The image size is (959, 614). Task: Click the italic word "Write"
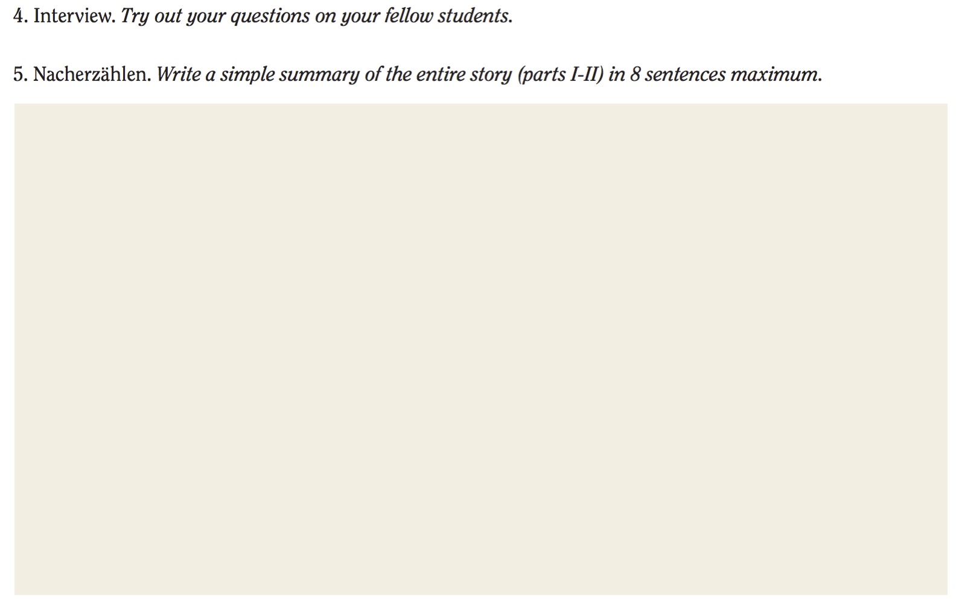pyautogui.click(x=178, y=75)
